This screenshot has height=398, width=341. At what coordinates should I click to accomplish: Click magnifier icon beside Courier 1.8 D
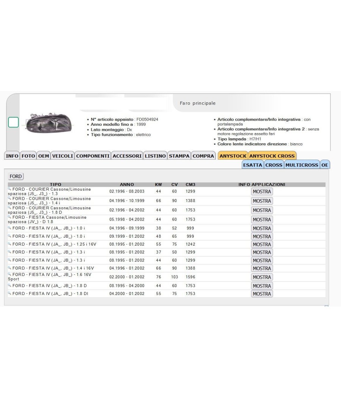click(9, 208)
